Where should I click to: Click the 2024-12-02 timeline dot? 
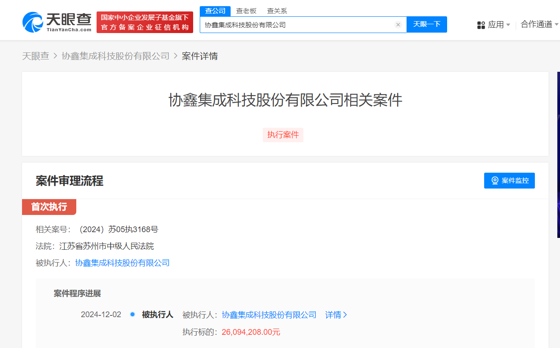132,315
